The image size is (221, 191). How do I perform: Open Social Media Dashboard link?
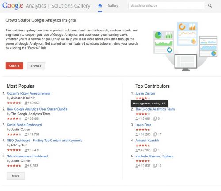click(24, 125)
